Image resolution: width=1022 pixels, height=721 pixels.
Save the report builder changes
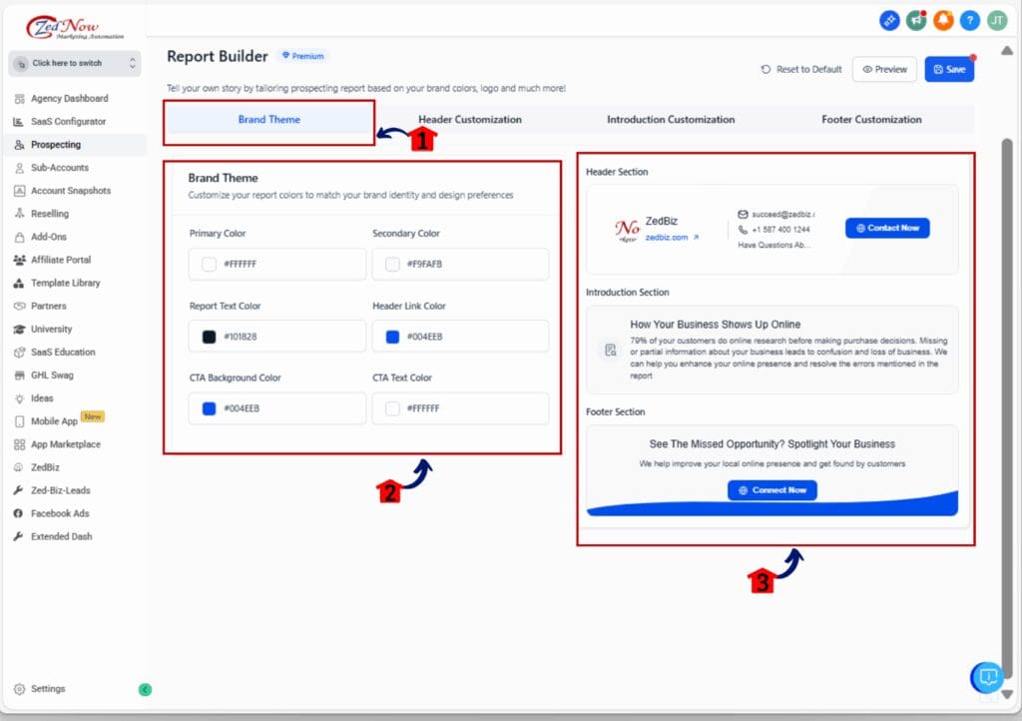[x=949, y=69]
